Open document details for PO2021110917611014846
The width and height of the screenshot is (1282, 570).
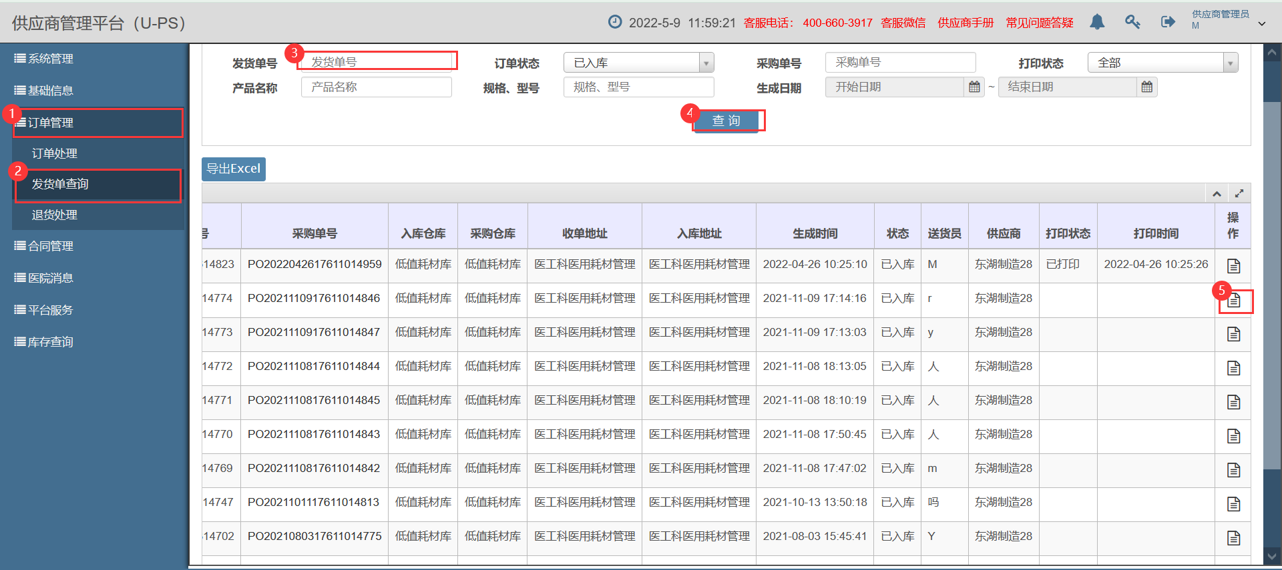point(1233,300)
